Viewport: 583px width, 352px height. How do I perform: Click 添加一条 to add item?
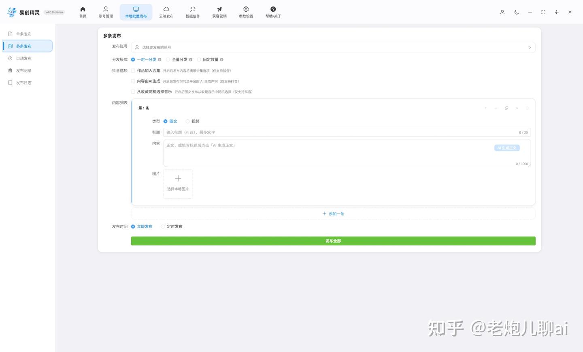(x=333, y=214)
